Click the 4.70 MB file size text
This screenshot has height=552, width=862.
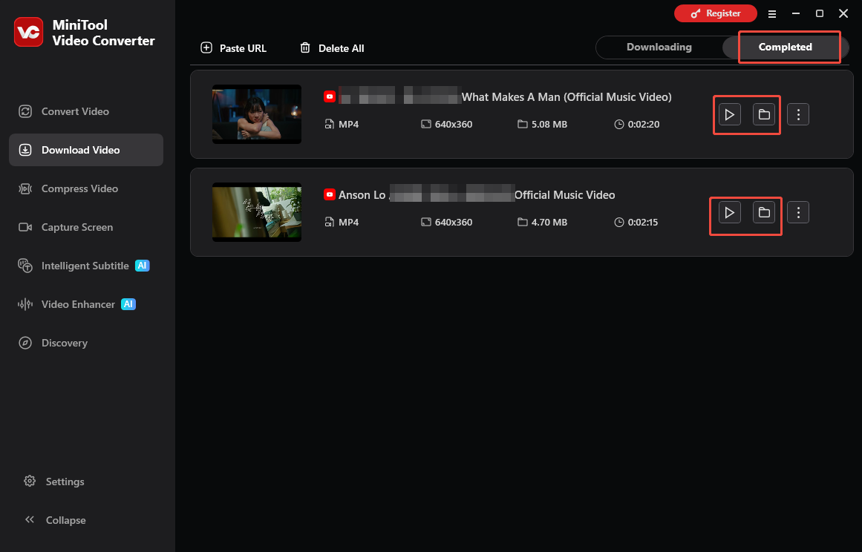(x=549, y=223)
